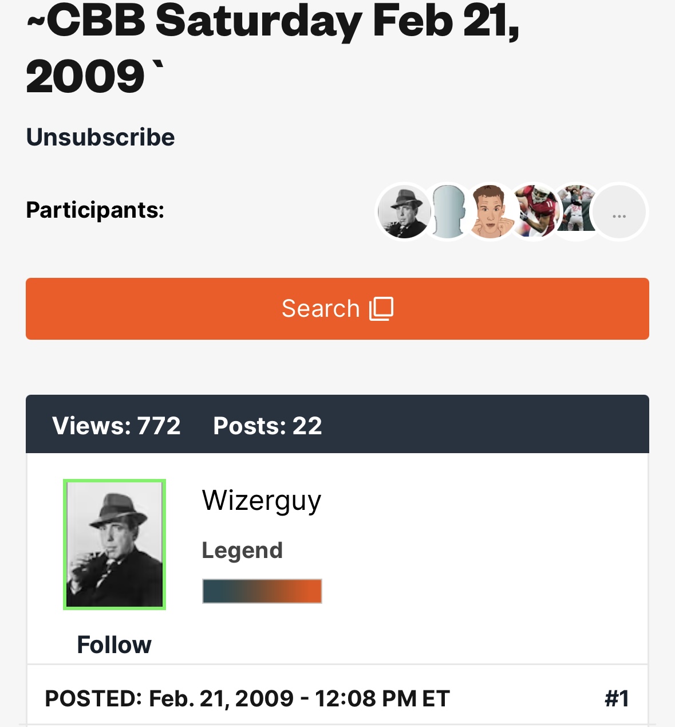
Task: Click the Participants label
Action: pyautogui.click(x=95, y=210)
